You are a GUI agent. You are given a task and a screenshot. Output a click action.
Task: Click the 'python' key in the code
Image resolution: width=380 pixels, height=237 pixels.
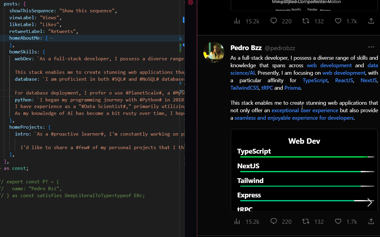pyautogui.click(x=23, y=100)
